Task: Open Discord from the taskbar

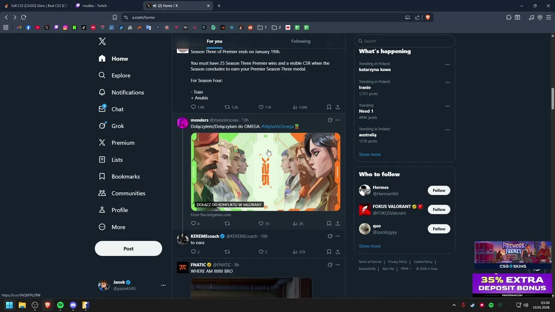Action: [73, 305]
